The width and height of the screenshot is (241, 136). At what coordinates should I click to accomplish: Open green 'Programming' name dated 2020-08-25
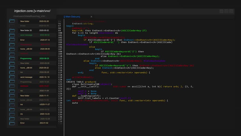click(x=26, y=59)
